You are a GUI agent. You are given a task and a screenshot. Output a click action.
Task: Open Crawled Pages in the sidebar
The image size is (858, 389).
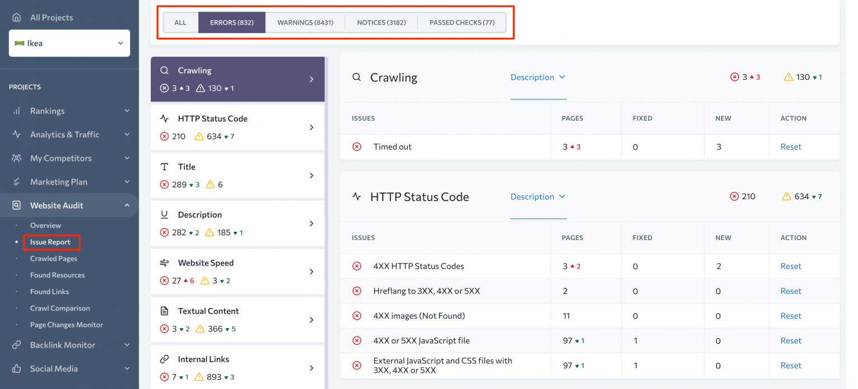54,258
